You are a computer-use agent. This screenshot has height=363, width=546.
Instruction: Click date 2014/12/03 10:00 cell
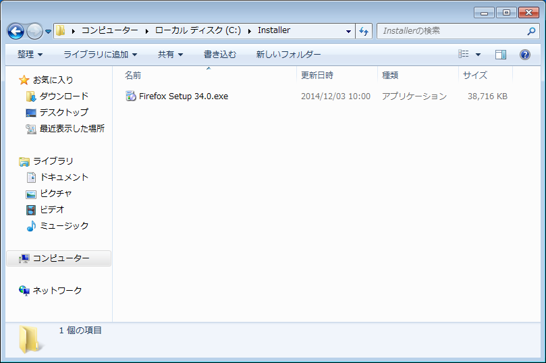(x=335, y=96)
